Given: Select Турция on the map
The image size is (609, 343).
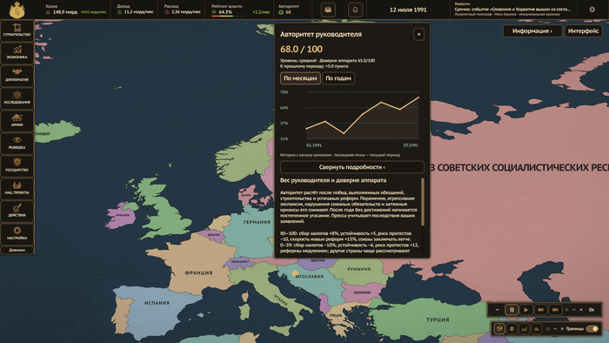Looking at the screenshot, I should (438, 319).
